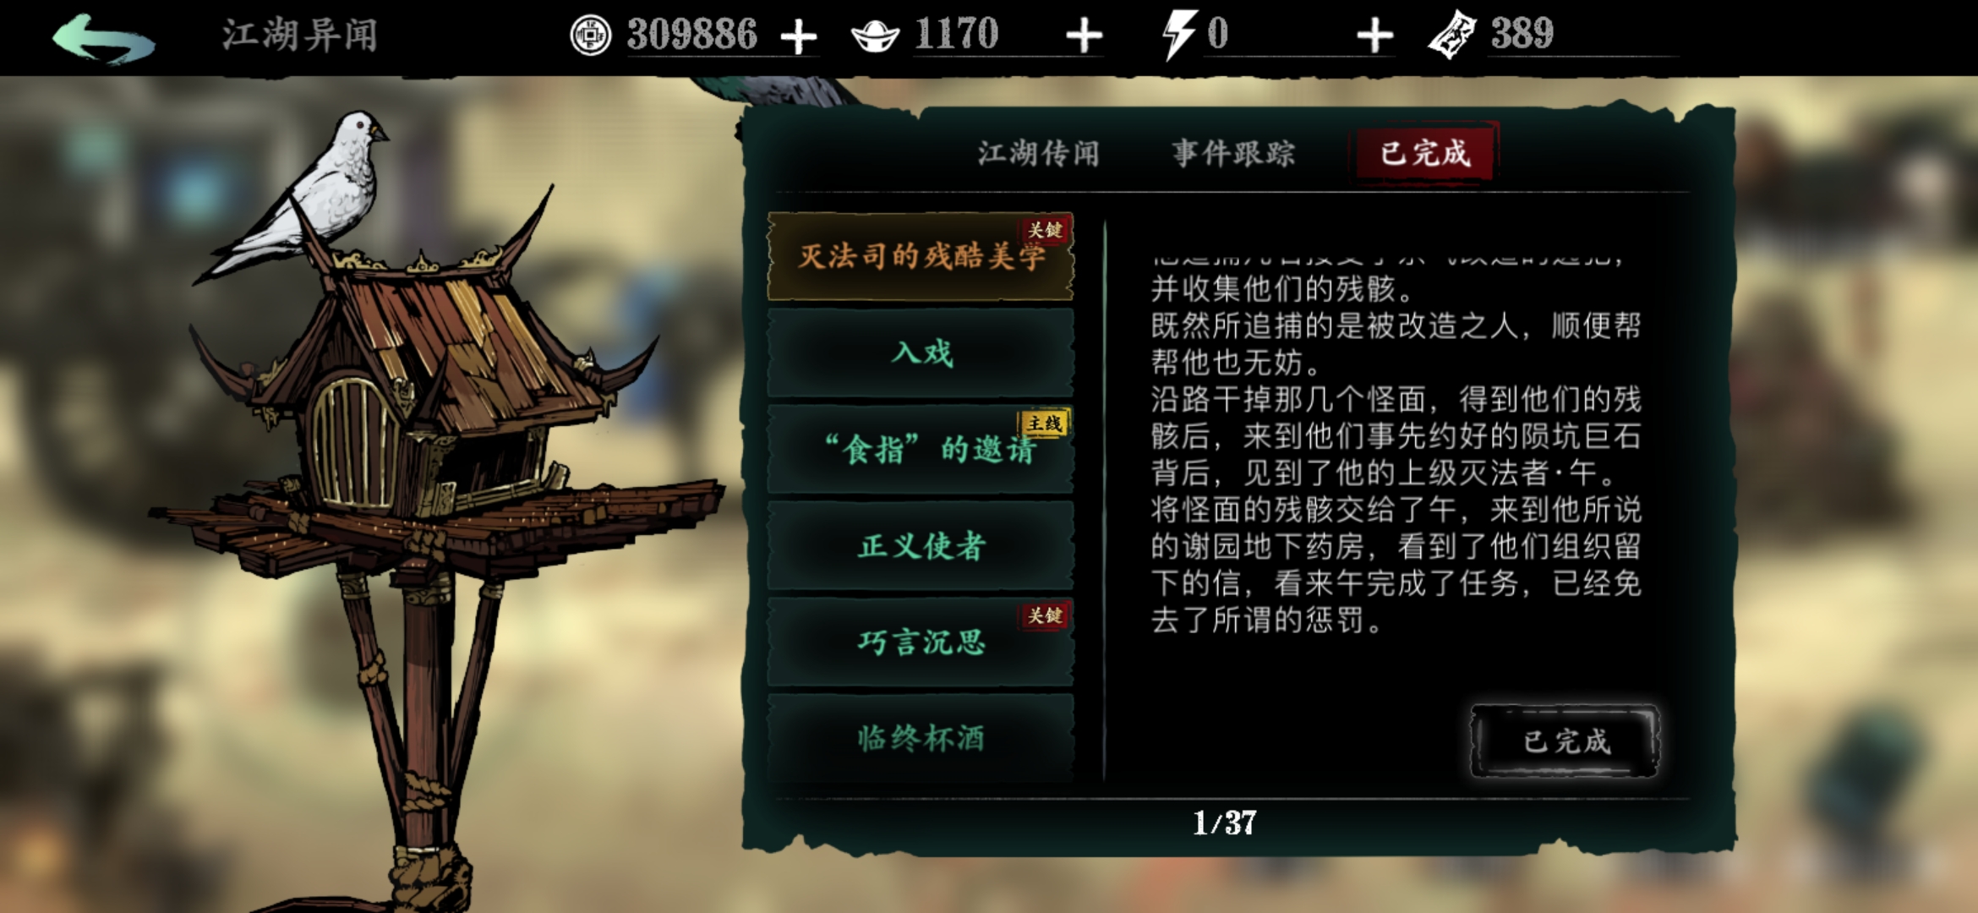
Task: Open the 入戏 quest entry
Action: pyautogui.click(x=921, y=353)
